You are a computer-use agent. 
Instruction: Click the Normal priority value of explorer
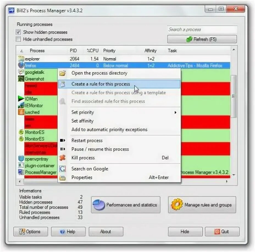point(110,59)
